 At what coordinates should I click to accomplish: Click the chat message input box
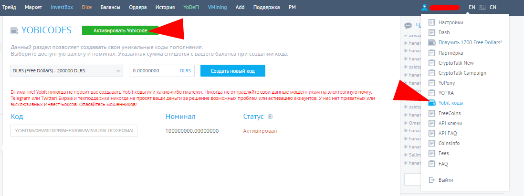413,179
